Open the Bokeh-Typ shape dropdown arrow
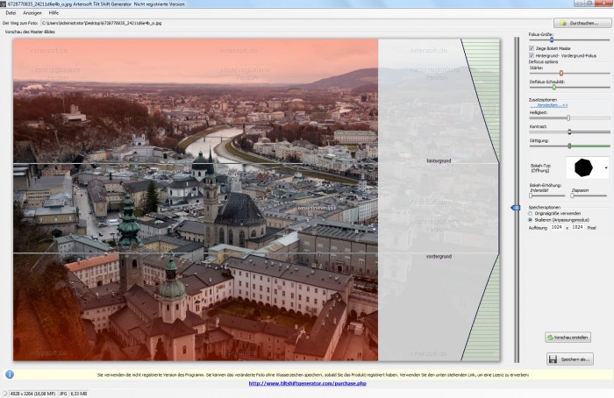This screenshot has width=614, height=398. [x=606, y=167]
